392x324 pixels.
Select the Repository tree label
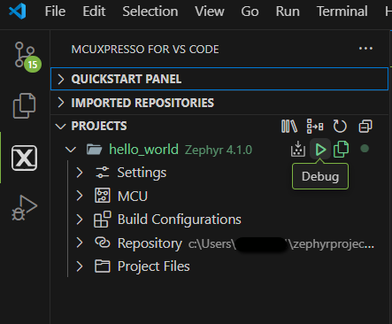point(150,243)
